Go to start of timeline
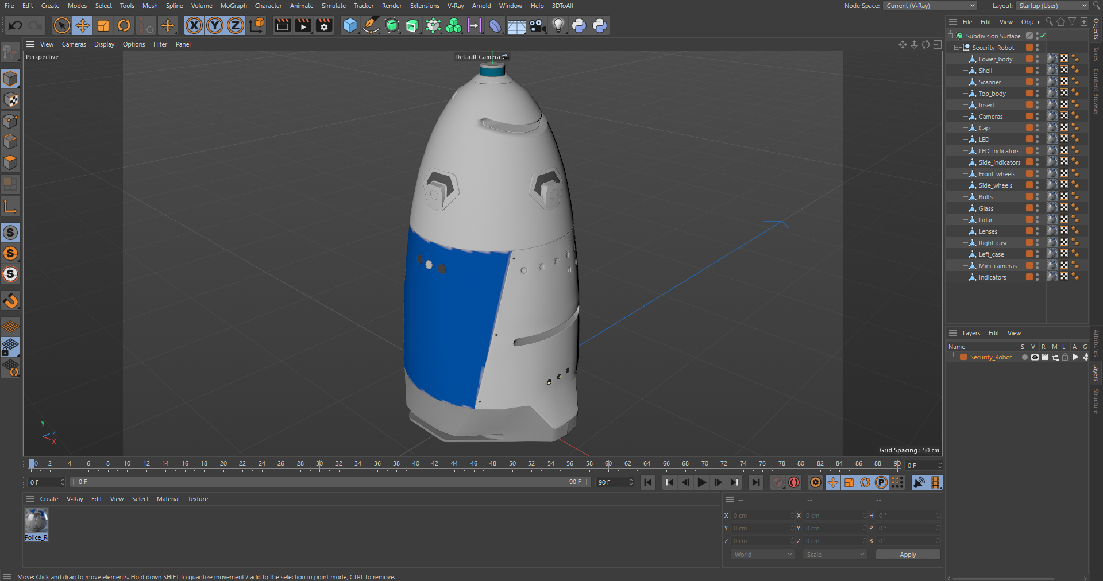 [x=648, y=482]
